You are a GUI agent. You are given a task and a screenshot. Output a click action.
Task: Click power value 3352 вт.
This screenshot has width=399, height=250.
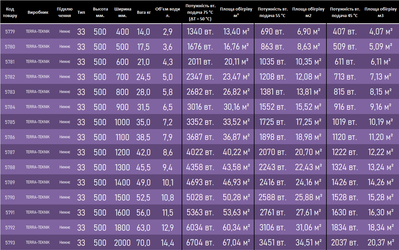click(200, 122)
